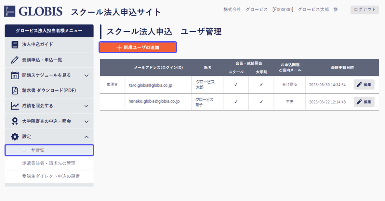Toggle 大学院 checkmark for hanako.globis row
The width and height of the screenshot is (385, 201).
(261, 102)
